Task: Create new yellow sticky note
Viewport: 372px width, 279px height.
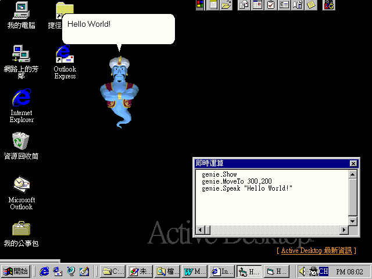Action: pos(311,5)
